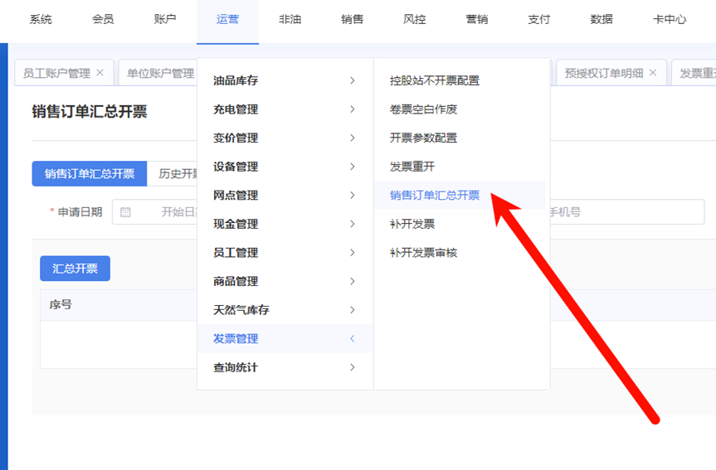Screen dimensions: 716x470
Task: Click the 手机号 input field
Action: coord(622,212)
